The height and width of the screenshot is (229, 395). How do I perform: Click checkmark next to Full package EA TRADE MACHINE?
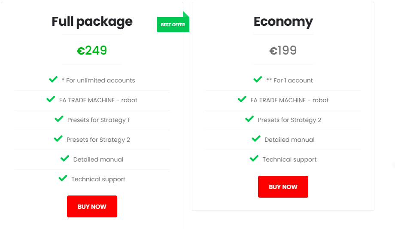[51, 99]
